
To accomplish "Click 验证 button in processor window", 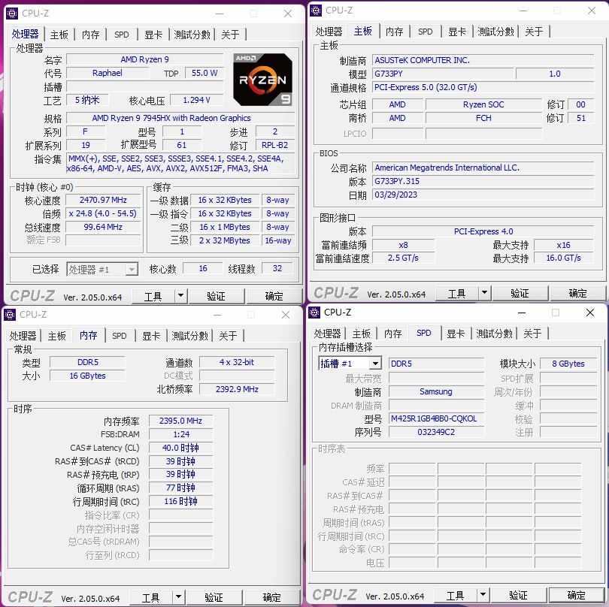I will click(x=216, y=296).
